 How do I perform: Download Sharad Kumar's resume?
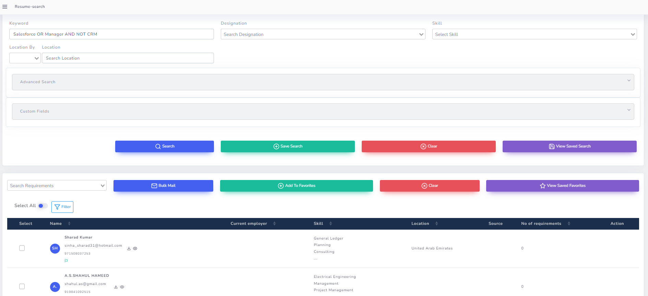(129, 249)
